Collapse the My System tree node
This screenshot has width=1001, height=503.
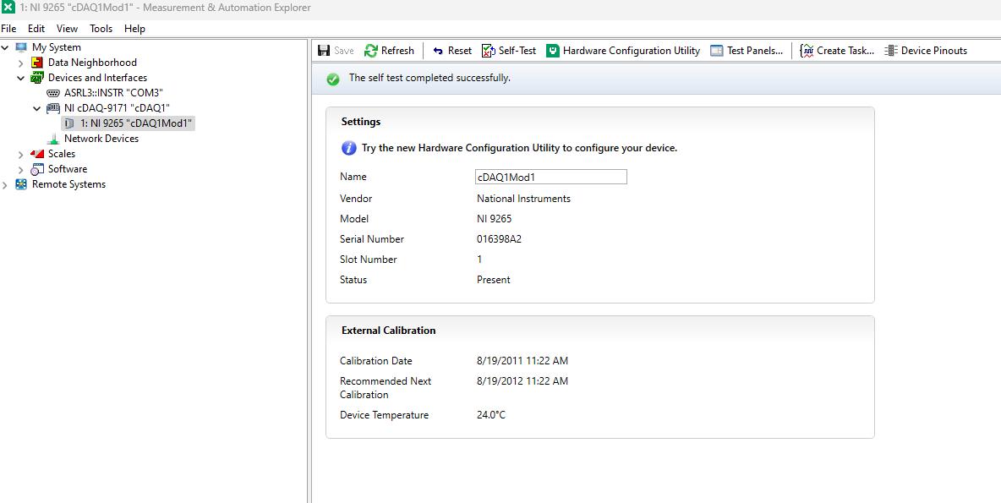[5, 47]
